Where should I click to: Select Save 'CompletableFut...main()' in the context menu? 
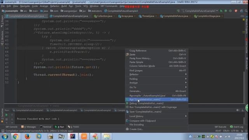click(x=156, y=112)
